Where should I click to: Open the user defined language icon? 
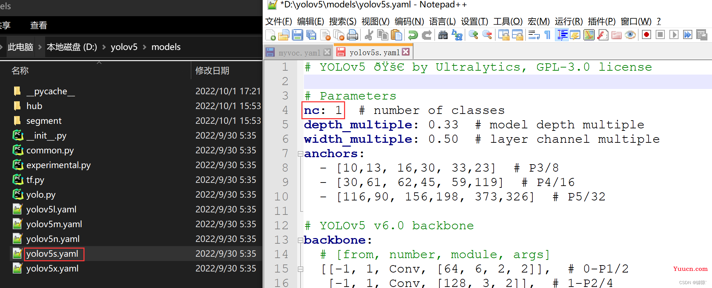575,35
